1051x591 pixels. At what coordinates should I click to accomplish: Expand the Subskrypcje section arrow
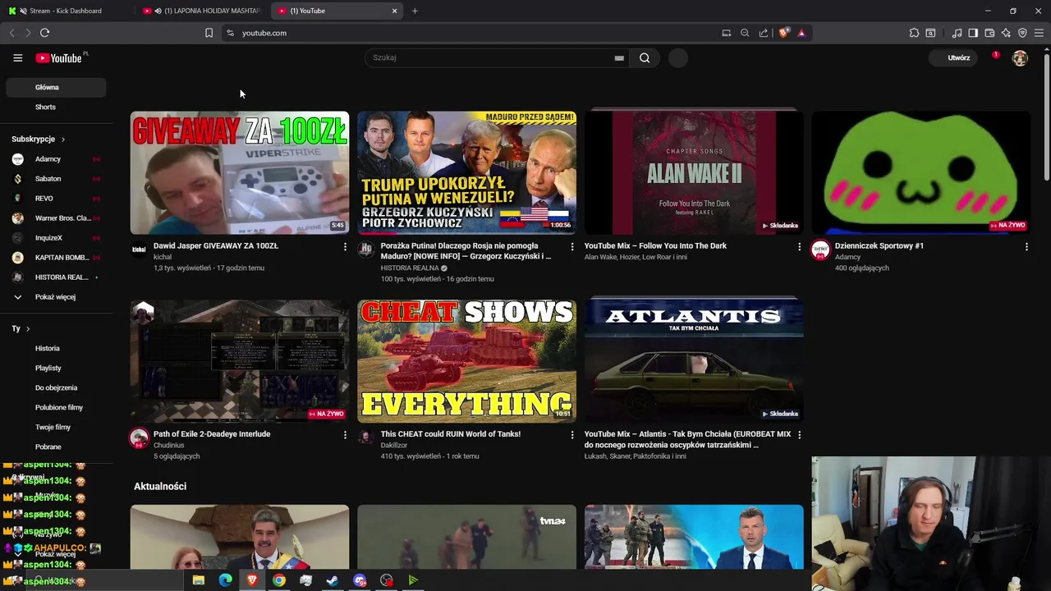62,140
